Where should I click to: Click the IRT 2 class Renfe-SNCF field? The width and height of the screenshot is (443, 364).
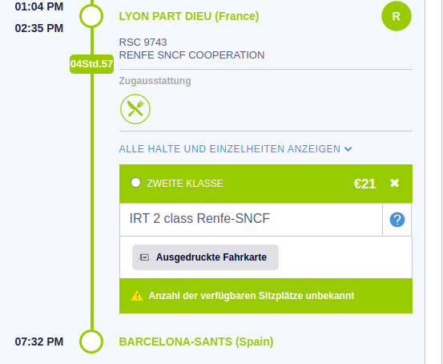point(251,220)
